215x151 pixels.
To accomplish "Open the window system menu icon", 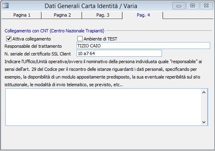I will 6,6.
